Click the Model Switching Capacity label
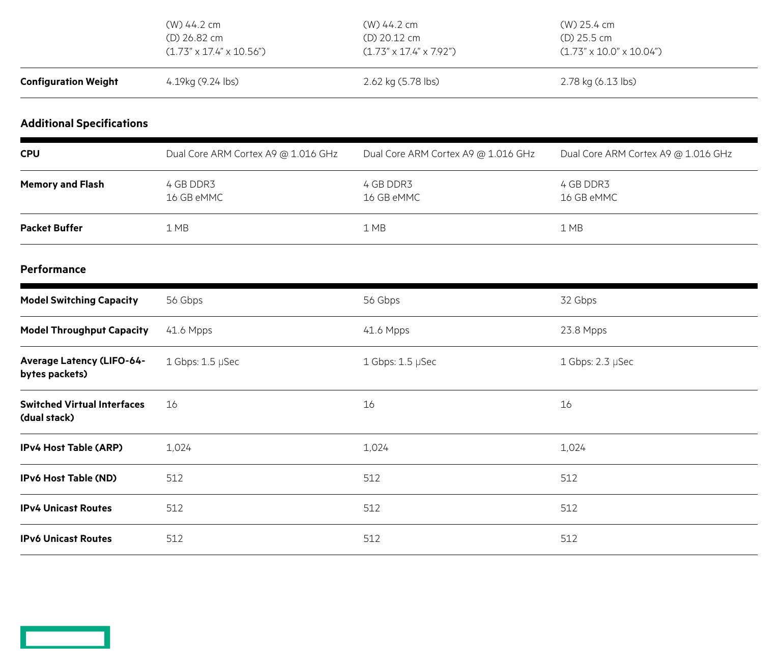 [79, 300]
